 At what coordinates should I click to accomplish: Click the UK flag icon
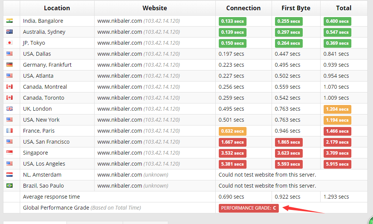point(9,109)
